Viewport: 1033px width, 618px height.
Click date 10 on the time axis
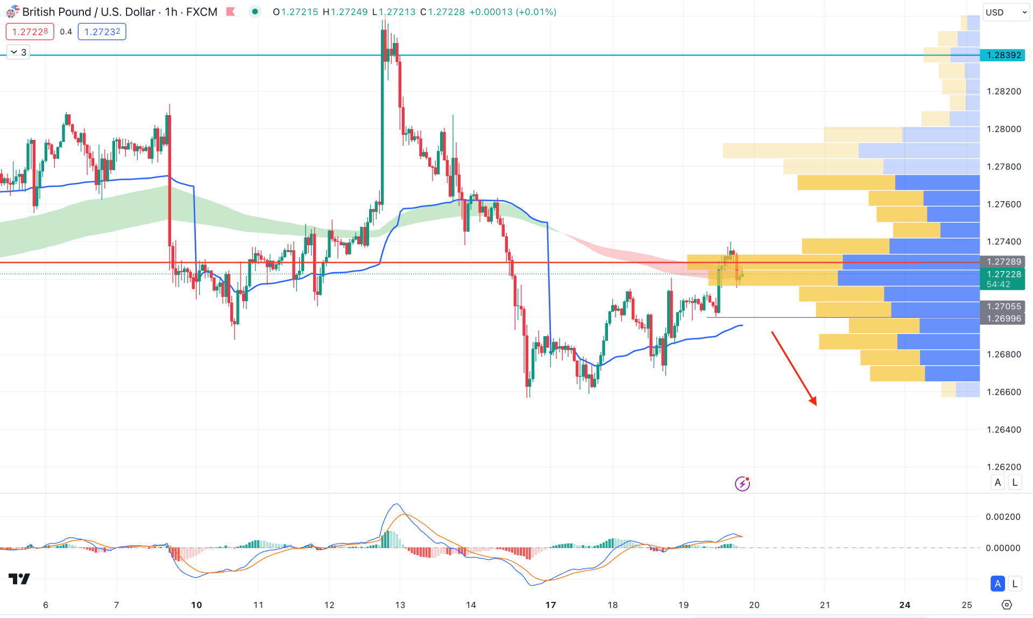(196, 605)
